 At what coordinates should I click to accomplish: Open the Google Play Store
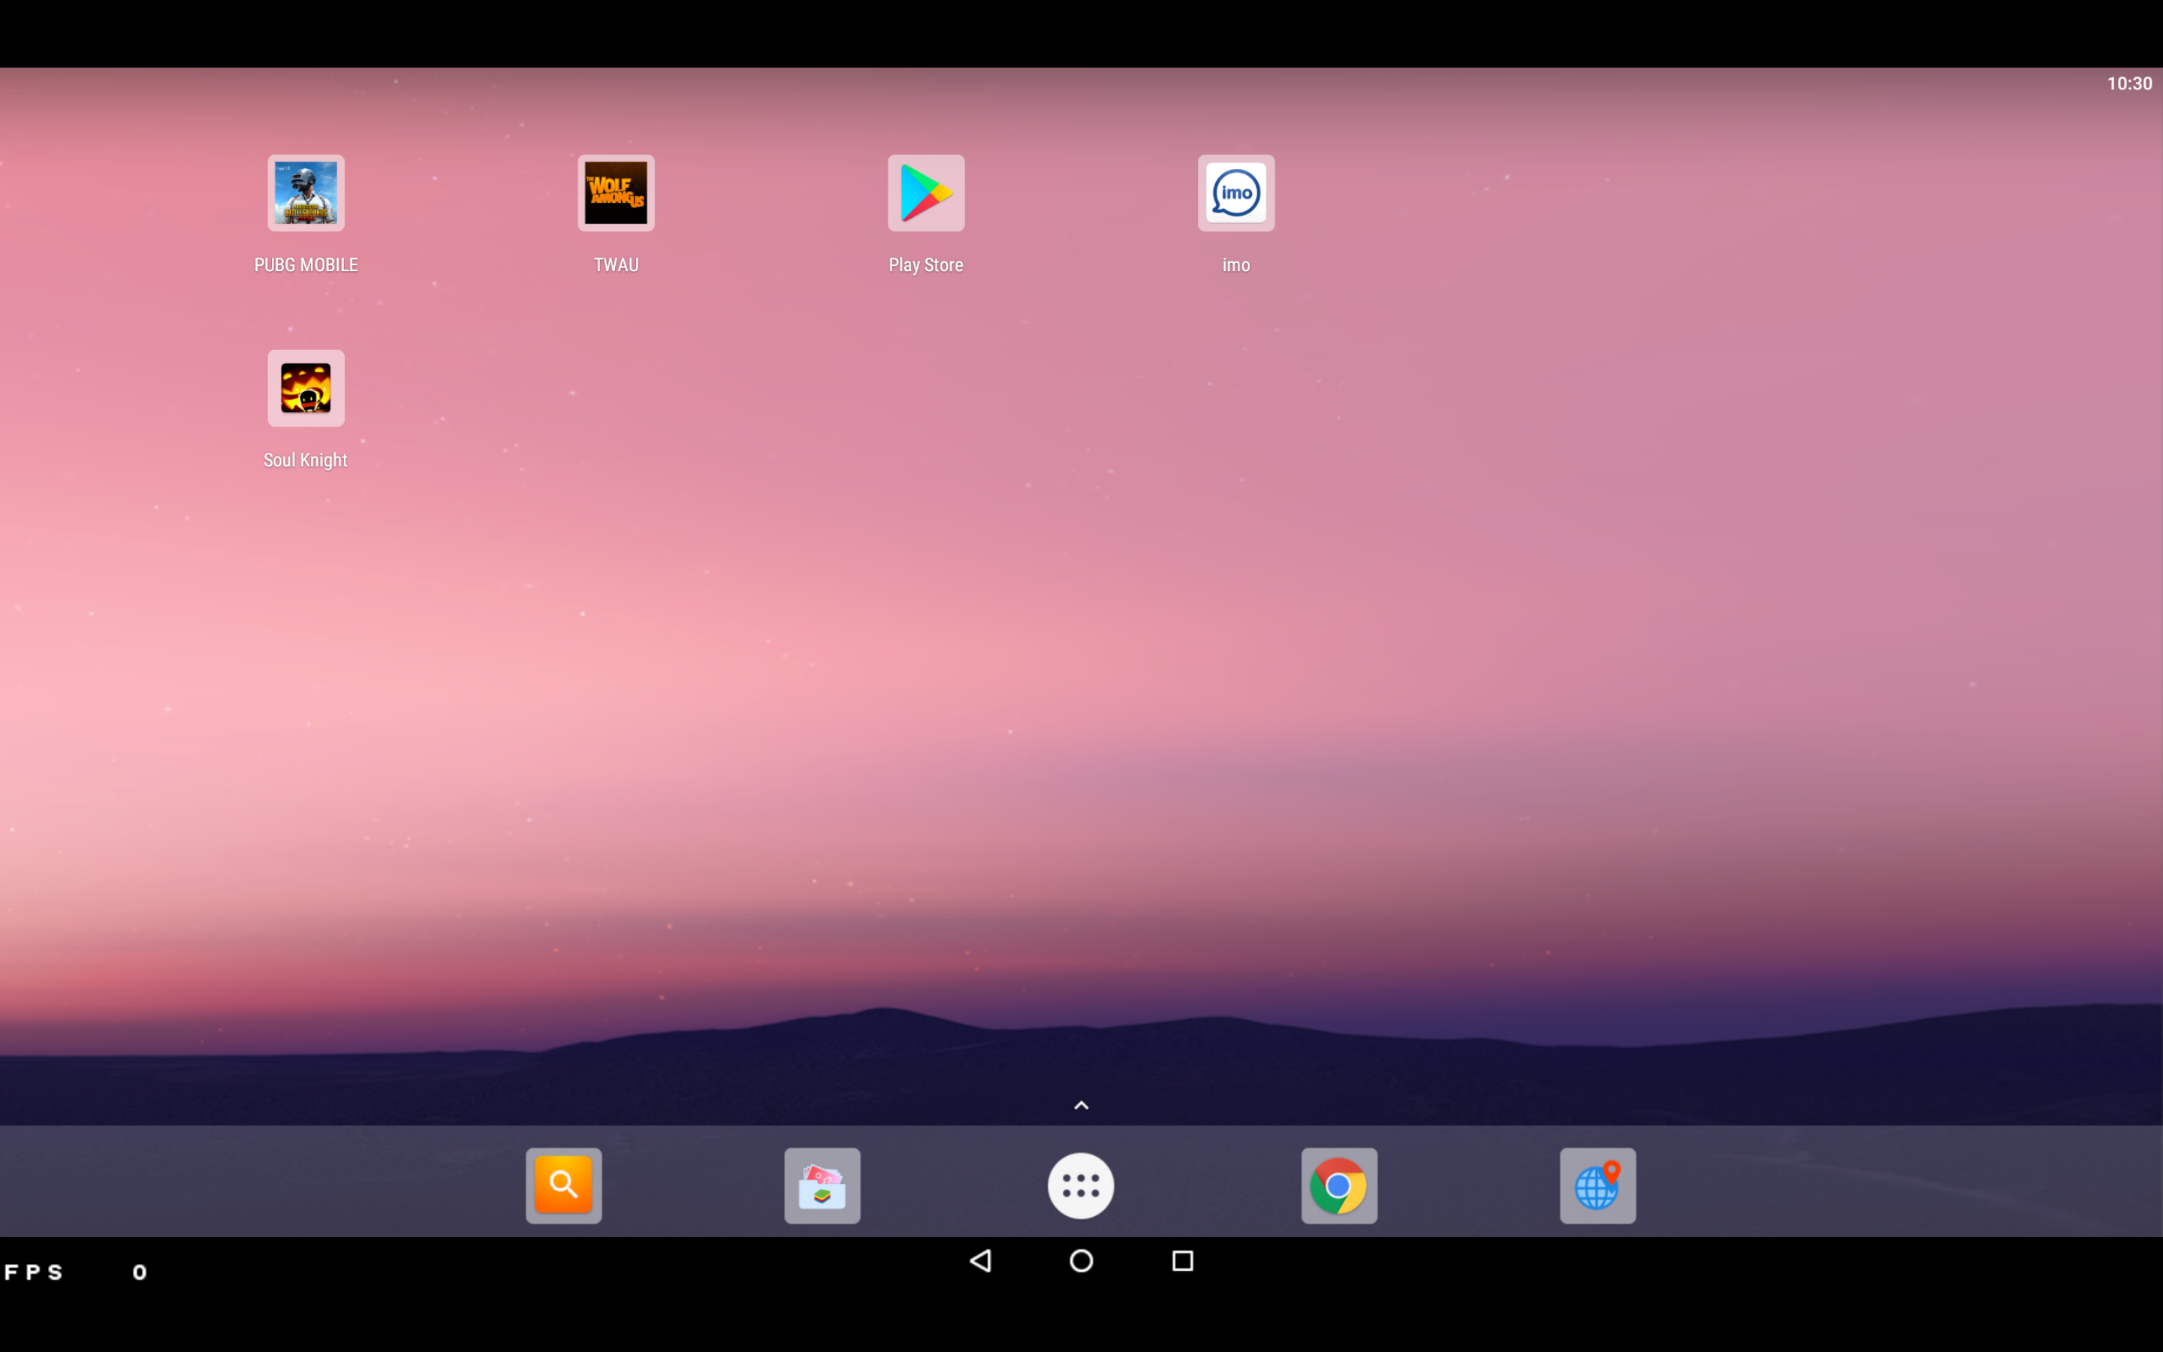click(x=925, y=192)
